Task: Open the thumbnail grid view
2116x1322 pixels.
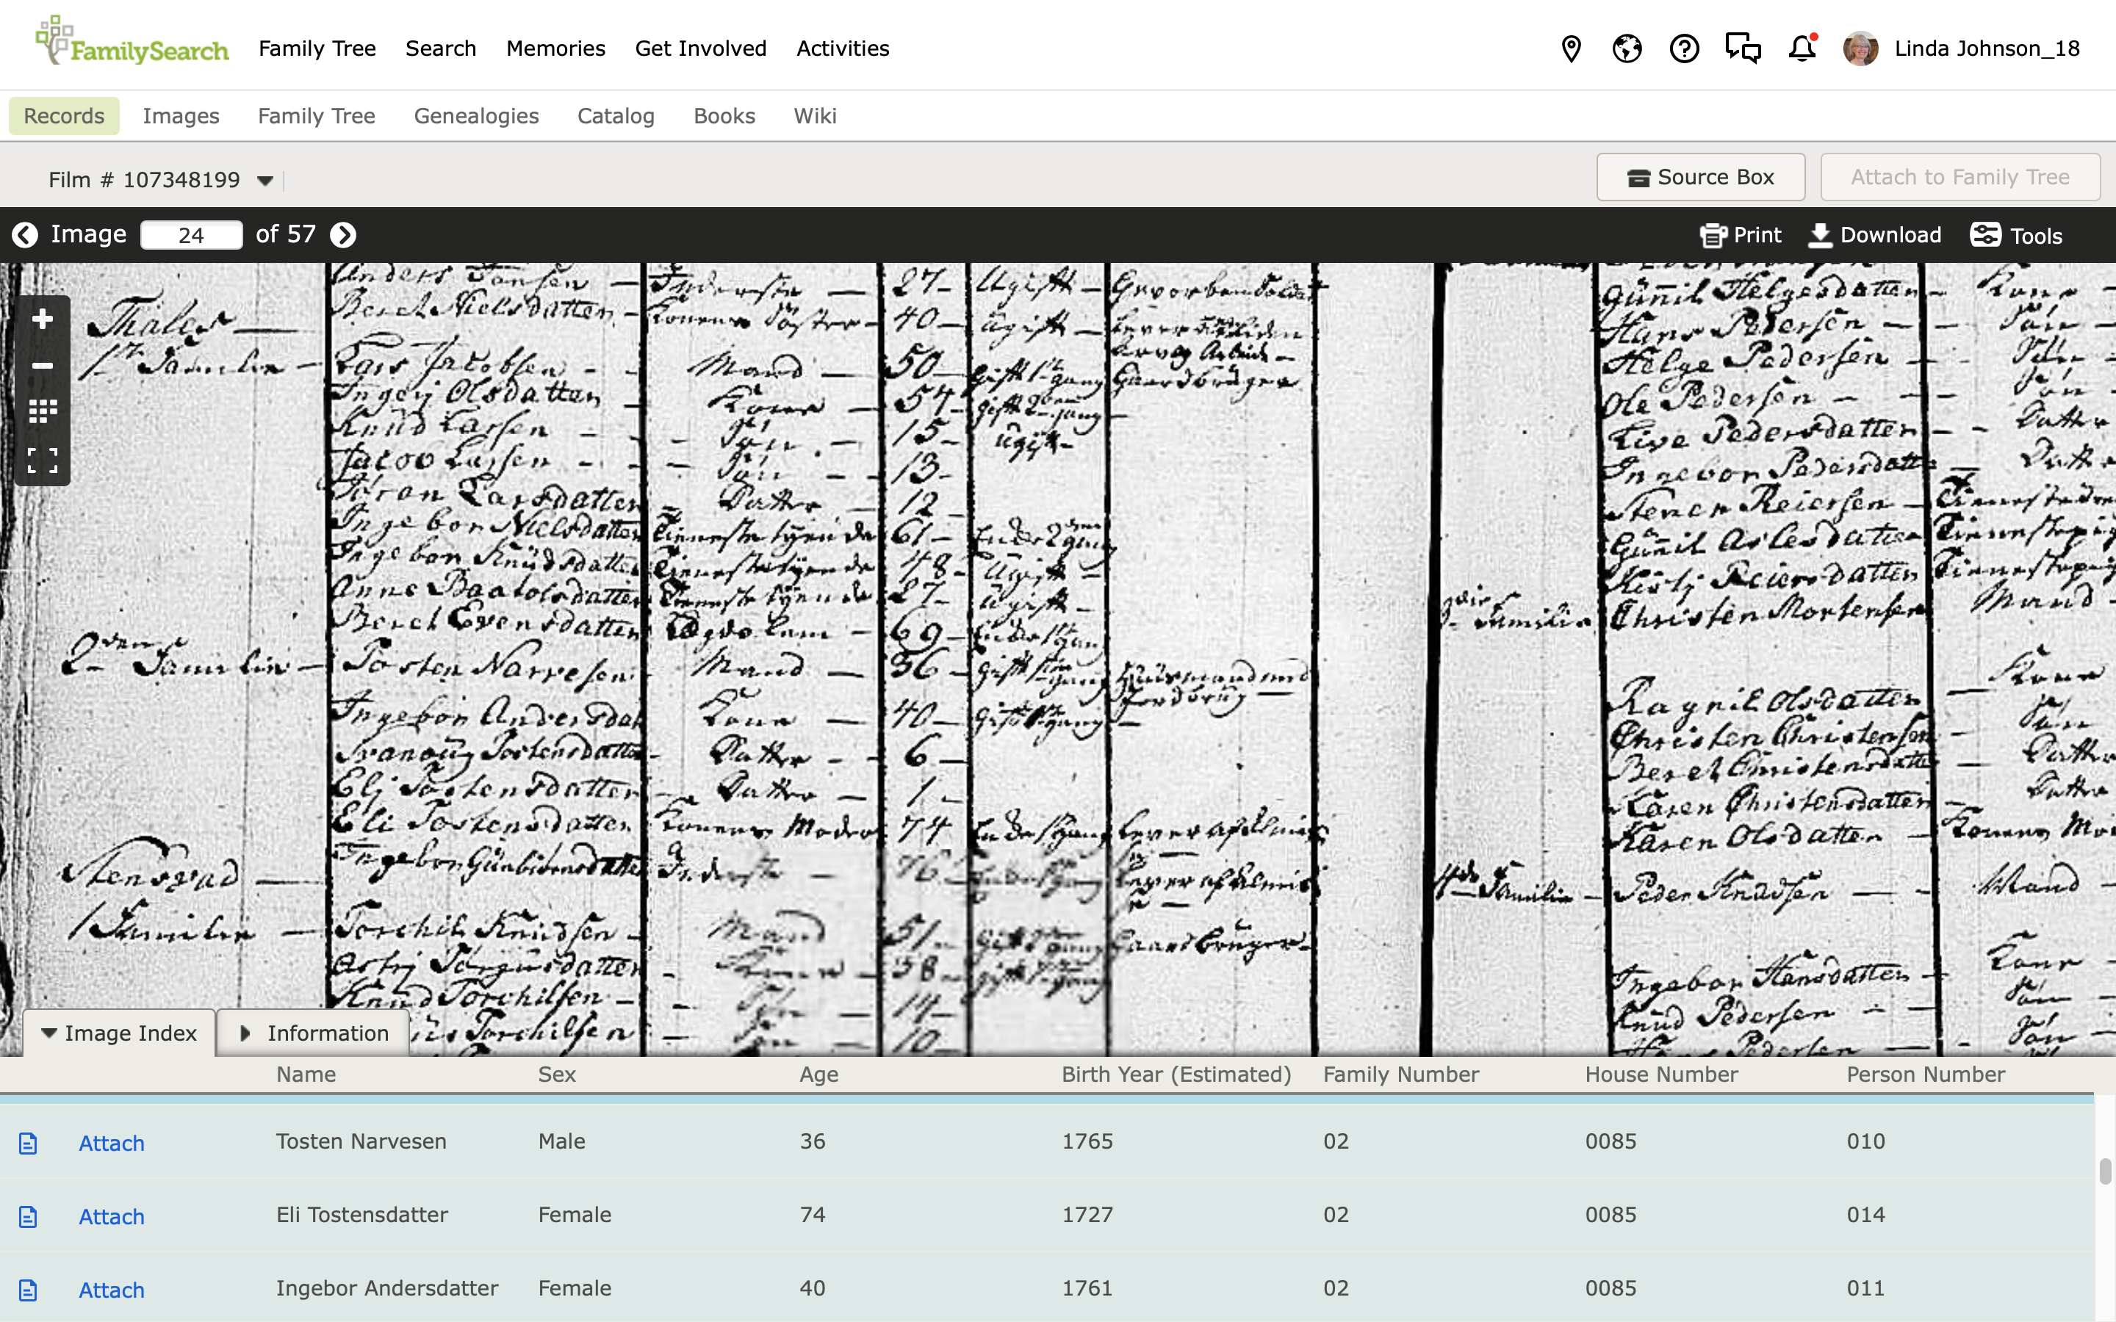Action: pyautogui.click(x=42, y=412)
